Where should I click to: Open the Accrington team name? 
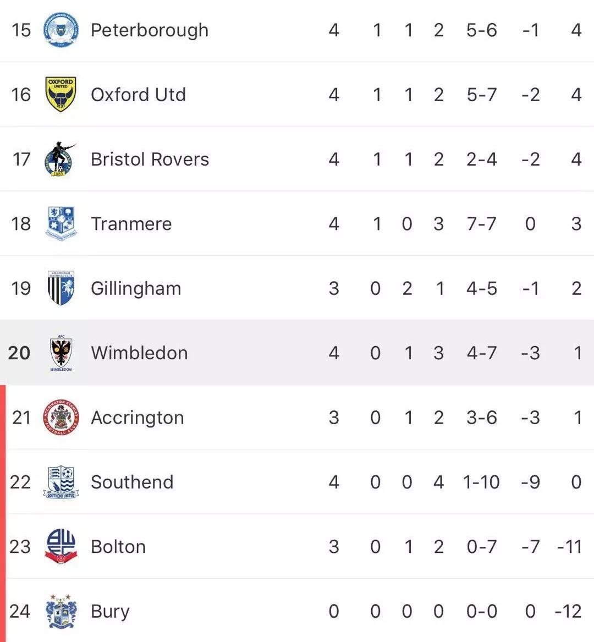click(137, 418)
